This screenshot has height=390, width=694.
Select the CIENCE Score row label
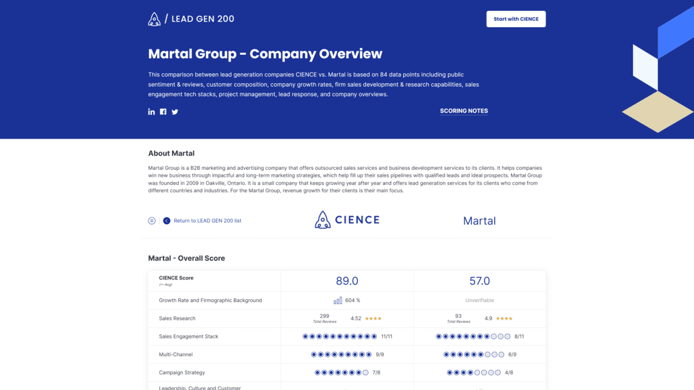[176, 278]
